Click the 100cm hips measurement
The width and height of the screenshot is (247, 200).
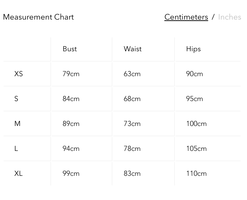click(x=196, y=124)
